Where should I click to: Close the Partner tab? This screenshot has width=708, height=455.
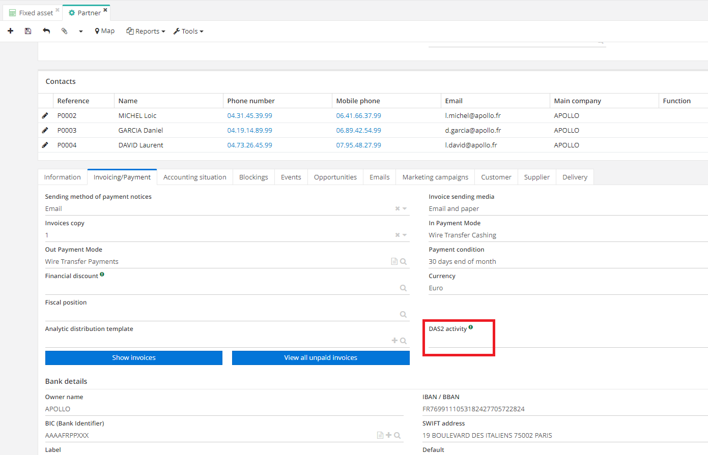tap(105, 10)
